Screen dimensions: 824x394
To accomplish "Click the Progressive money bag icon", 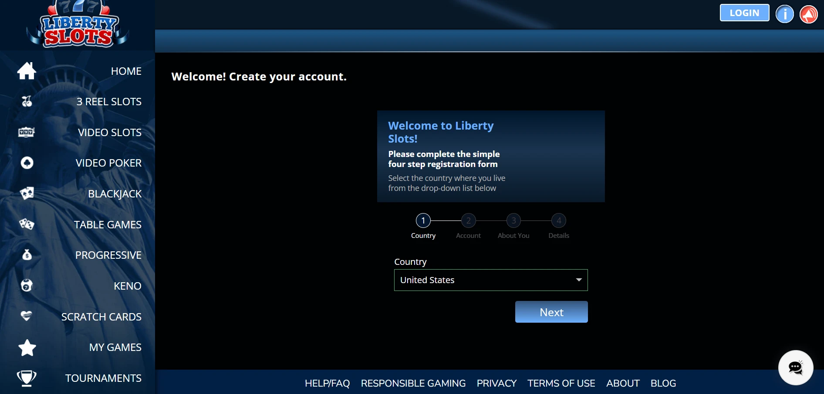I will (x=27, y=255).
